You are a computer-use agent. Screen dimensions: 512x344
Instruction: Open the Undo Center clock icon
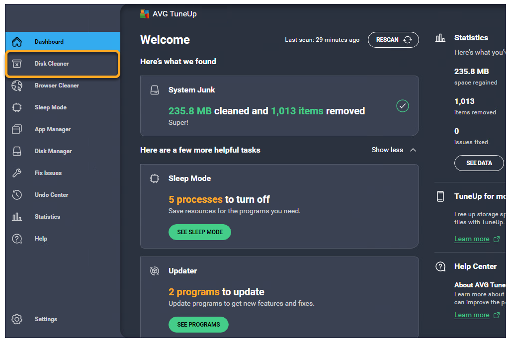(17, 195)
